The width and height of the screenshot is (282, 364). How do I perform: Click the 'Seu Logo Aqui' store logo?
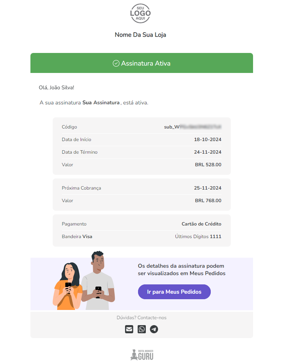click(x=141, y=14)
